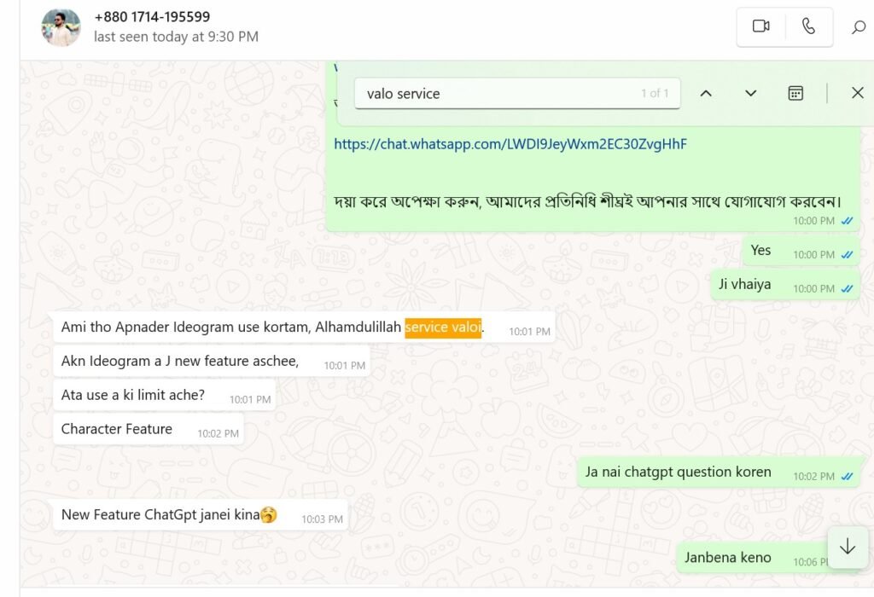This screenshot has height=597, width=874.
Task: Click the 'New Feature ChatGpt janei kina' message
Action: tap(160, 515)
